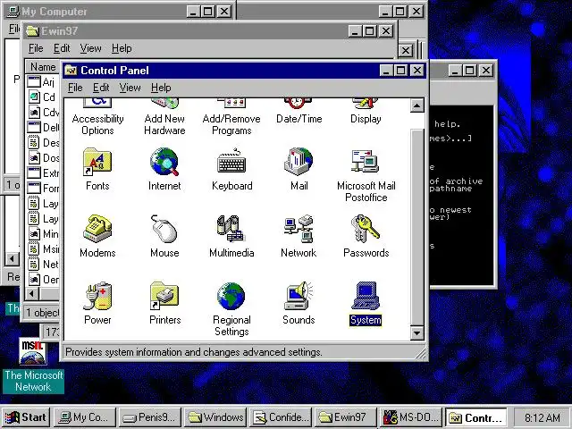Open the Modems telephone icon

pos(97,229)
